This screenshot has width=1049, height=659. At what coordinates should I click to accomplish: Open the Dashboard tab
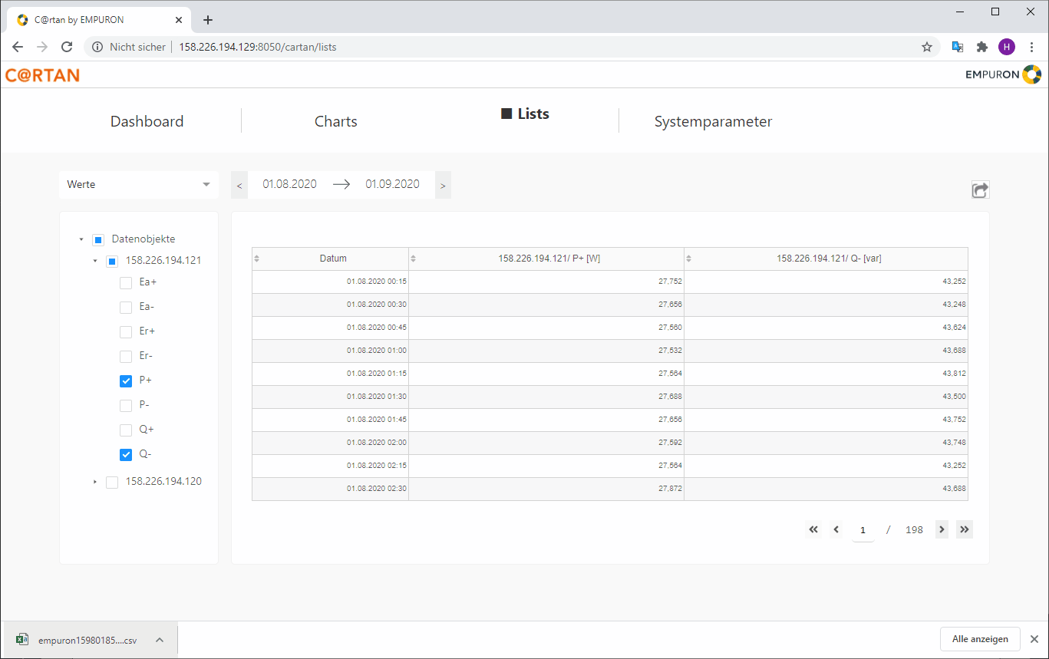pyautogui.click(x=147, y=121)
